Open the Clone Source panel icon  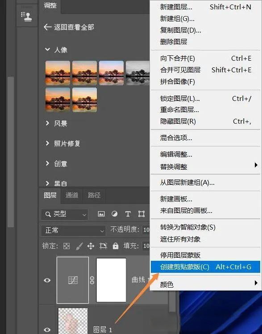[27, 17]
